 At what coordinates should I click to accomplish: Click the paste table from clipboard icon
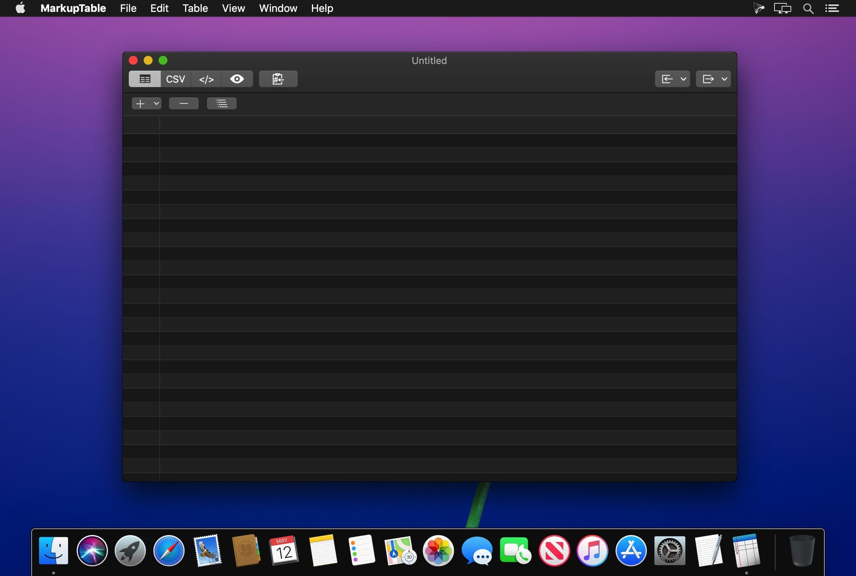tap(278, 79)
